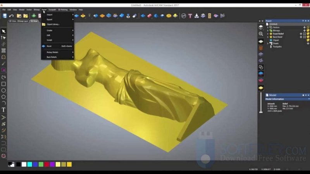The height and width of the screenshot is (174, 310).
Task: Toggle the blue relief layer display icon
Action: [261, 73]
